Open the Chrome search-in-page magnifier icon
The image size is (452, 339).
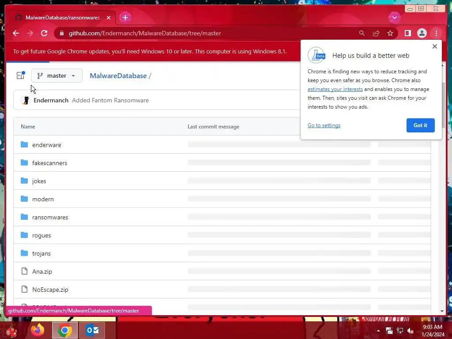pos(362,33)
